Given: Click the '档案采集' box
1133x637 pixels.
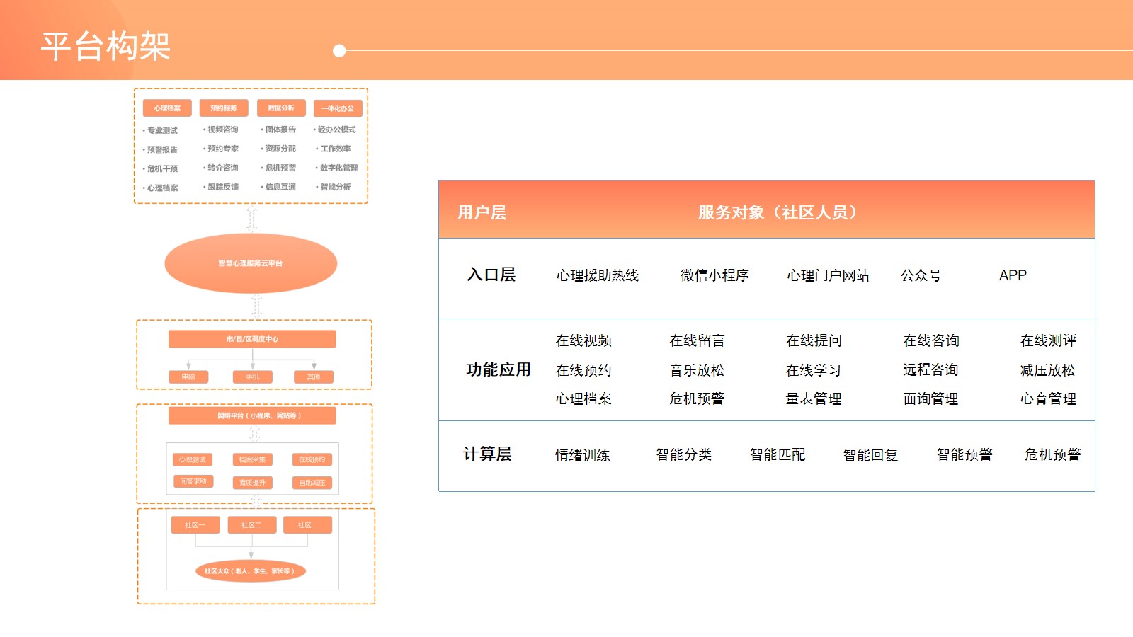Looking at the screenshot, I should tap(252, 460).
